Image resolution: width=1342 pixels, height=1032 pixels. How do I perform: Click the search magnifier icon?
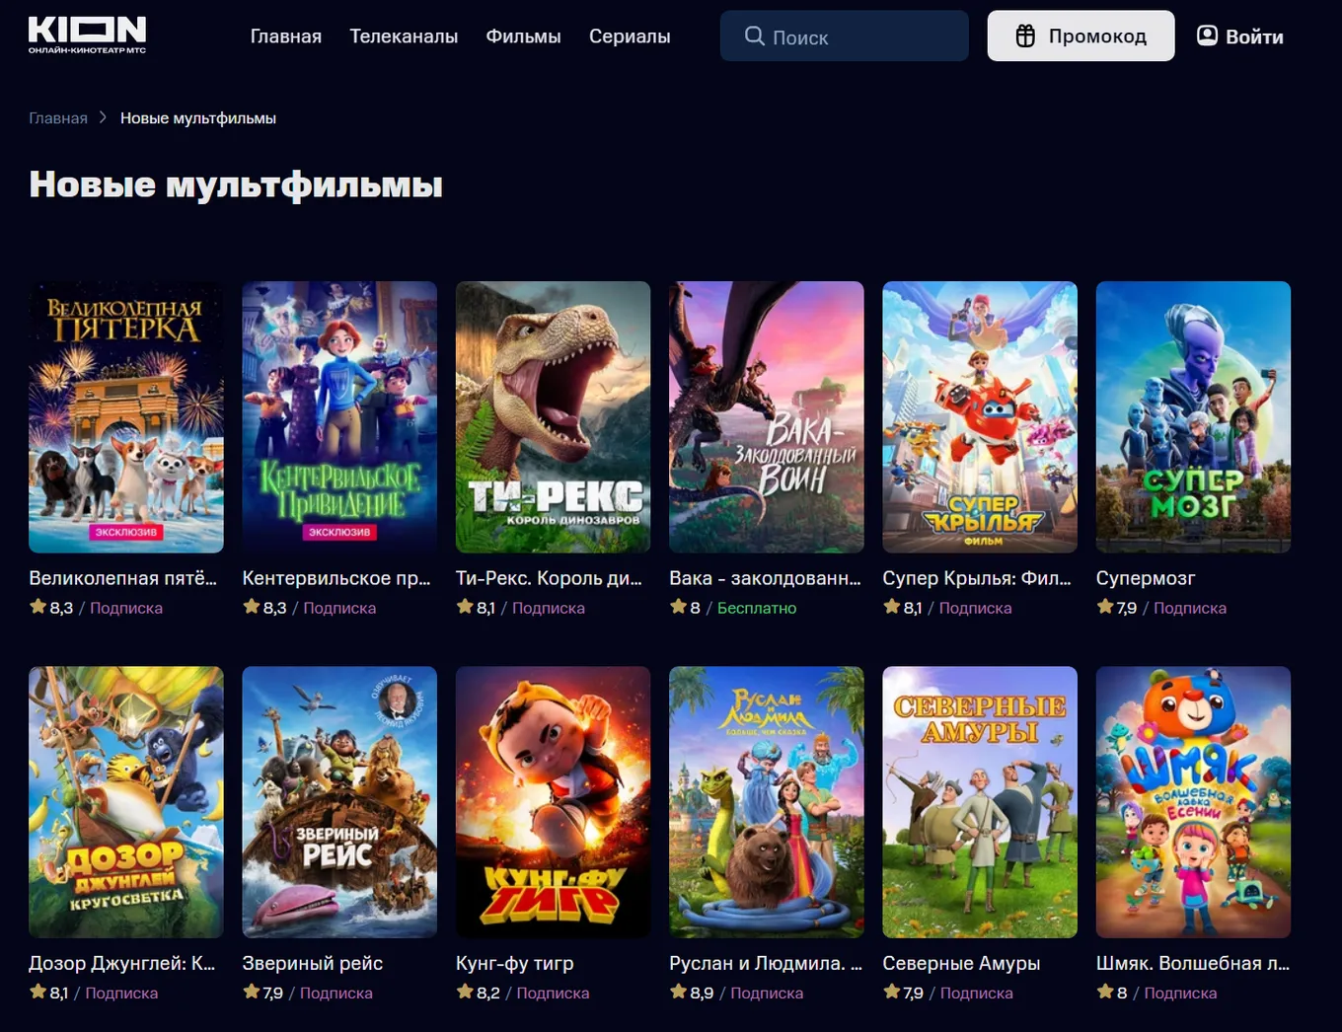click(x=755, y=37)
